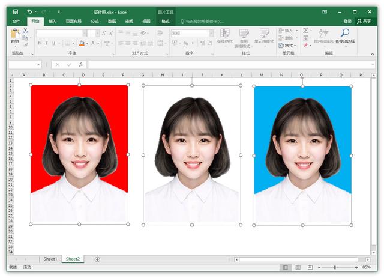Click the Merge and Center icon
Screen dimensions: 384x278
coord(160,43)
